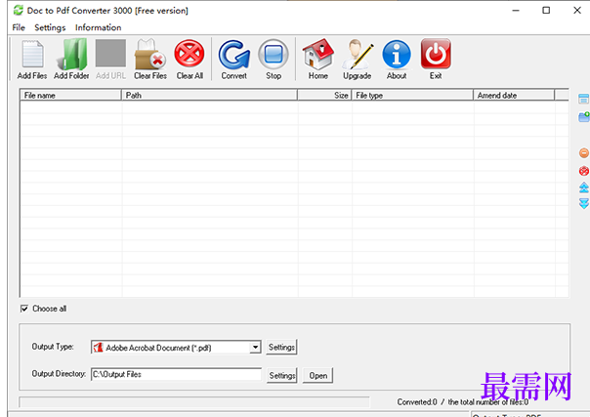Click the 'Output Type:' label
Screen dimensions: 590x417
53,347
